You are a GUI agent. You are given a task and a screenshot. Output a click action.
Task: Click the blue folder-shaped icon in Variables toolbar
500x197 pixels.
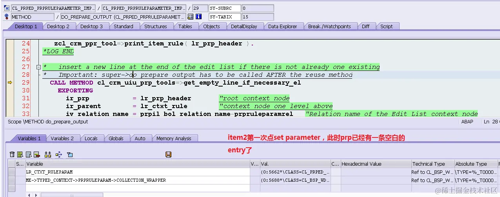70,155
